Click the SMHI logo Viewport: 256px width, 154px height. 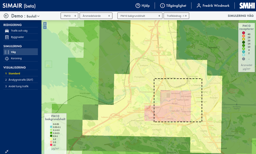tap(247, 6)
